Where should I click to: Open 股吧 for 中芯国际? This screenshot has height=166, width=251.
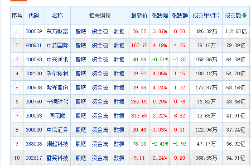[x=81, y=45]
